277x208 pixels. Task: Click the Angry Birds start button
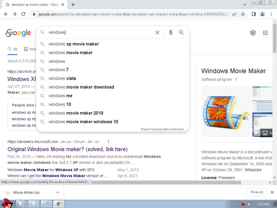pyautogui.click(x=7, y=203)
